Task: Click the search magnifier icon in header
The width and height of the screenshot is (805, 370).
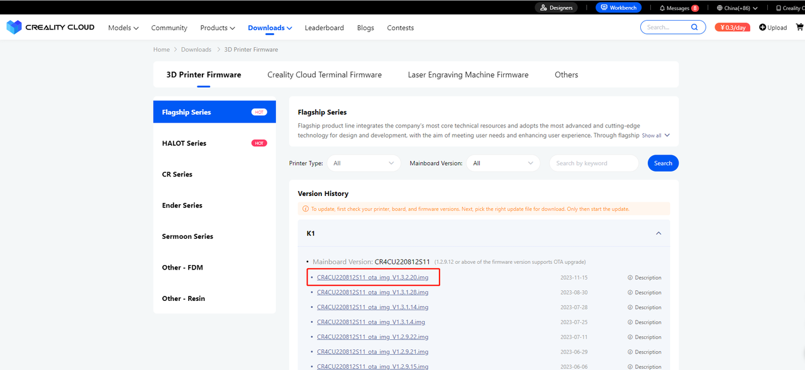Action: tap(694, 27)
